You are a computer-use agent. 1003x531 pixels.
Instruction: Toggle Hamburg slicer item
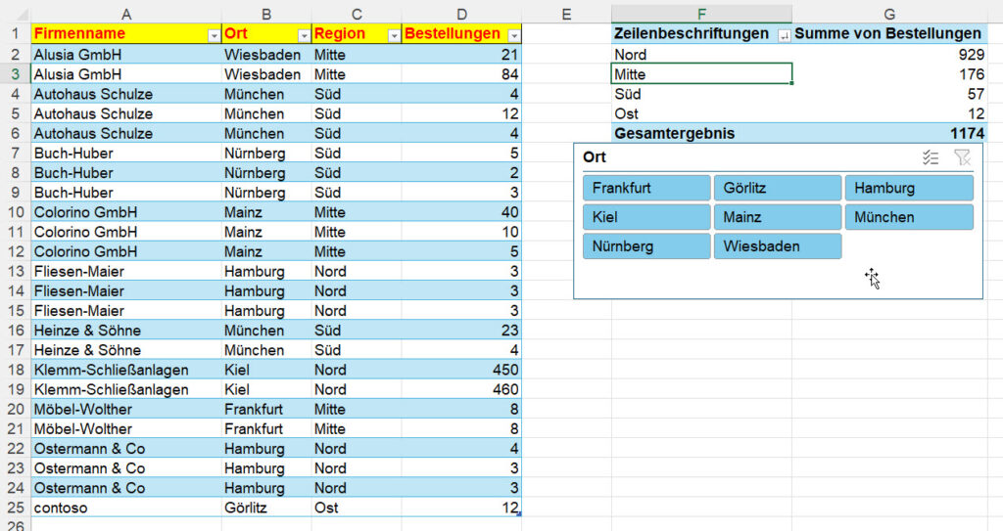pos(909,188)
